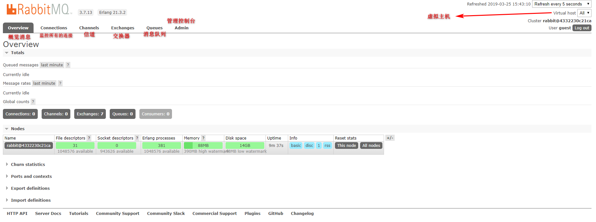This screenshot has height=222, width=596.
Task: Open Commercial Support link
Action: coord(215,214)
